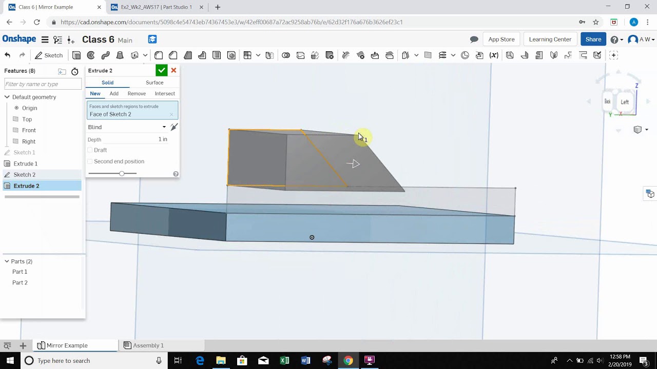Image resolution: width=657 pixels, height=369 pixels.
Task: Expand Thicken tool dropdown arrow
Action: pyautogui.click(x=145, y=55)
